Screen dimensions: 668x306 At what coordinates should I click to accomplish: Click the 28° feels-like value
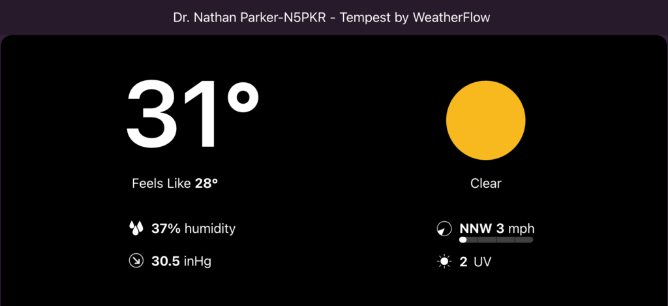click(x=206, y=183)
